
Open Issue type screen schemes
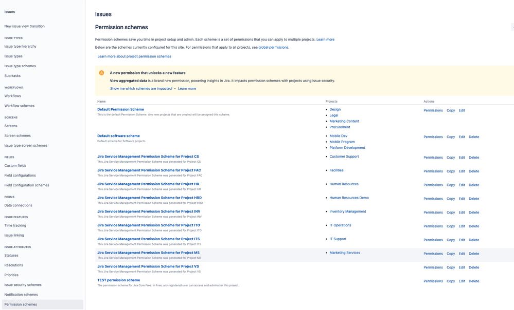[x=26, y=146]
